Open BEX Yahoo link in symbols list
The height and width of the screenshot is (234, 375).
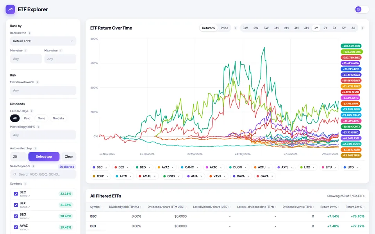(x=25, y=207)
